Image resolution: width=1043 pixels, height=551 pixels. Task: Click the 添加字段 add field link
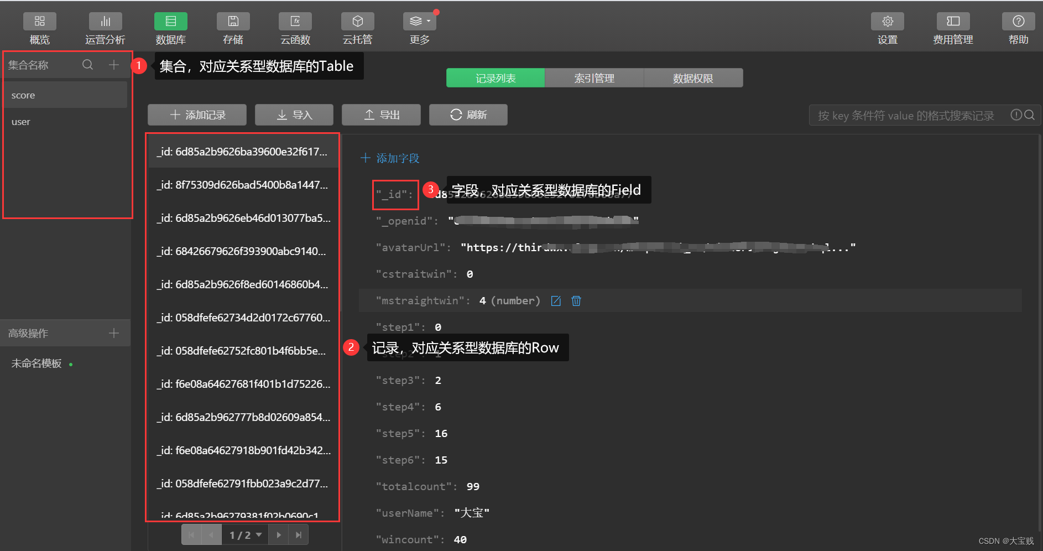tap(390, 158)
